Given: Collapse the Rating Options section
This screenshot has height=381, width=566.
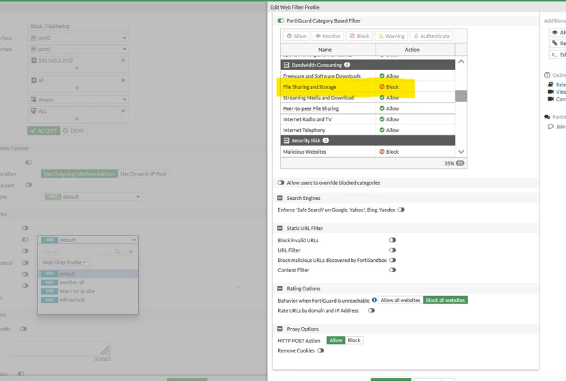Looking at the screenshot, I should pyautogui.click(x=280, y=288).
